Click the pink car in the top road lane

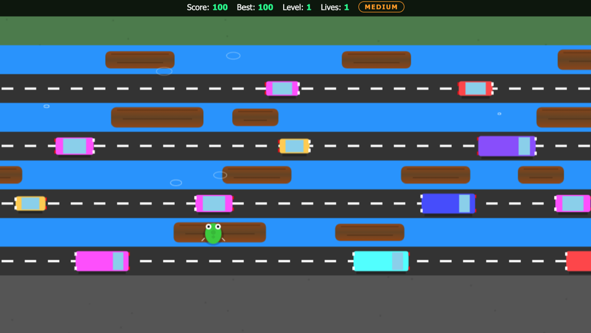tap(283, 89)
